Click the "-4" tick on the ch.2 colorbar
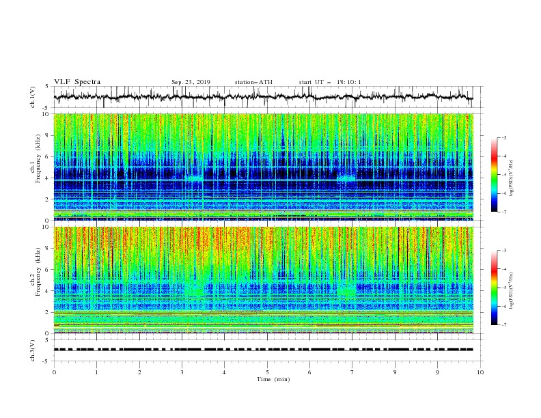This screenshot has width=541, height=418. [x=503, y=269]
